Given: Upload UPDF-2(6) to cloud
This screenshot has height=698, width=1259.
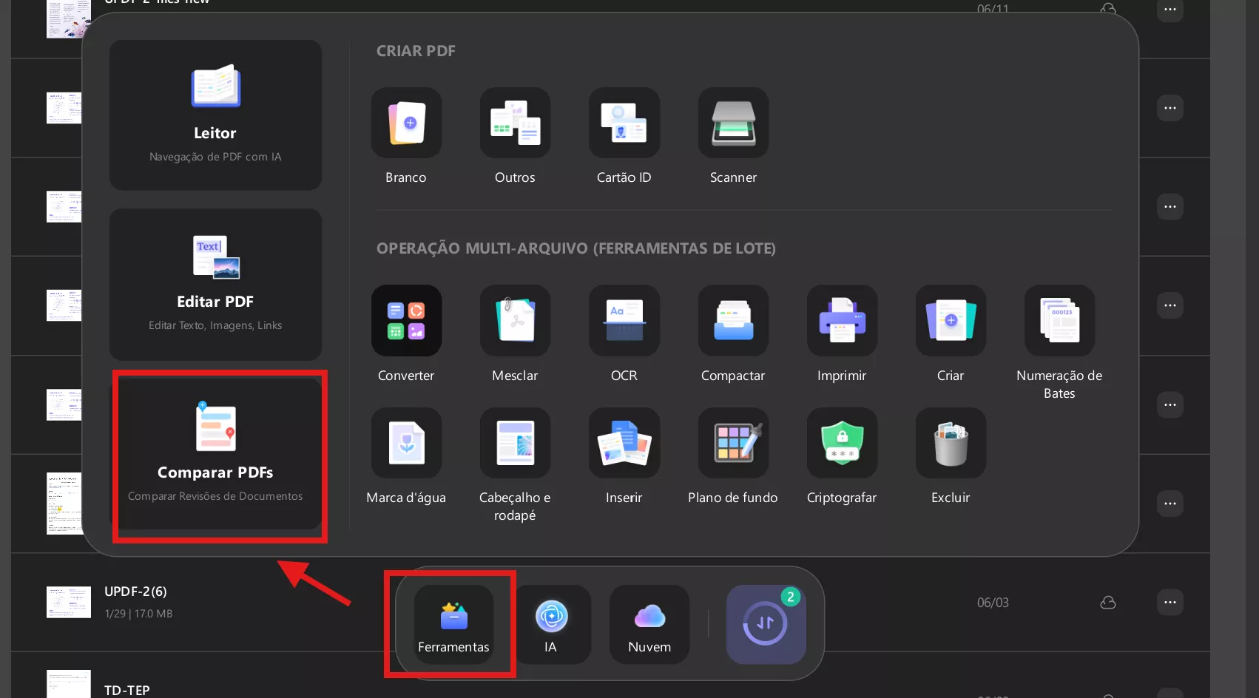Looking at the screenshot, I should pyautogui.click(x=1108, y=602).
